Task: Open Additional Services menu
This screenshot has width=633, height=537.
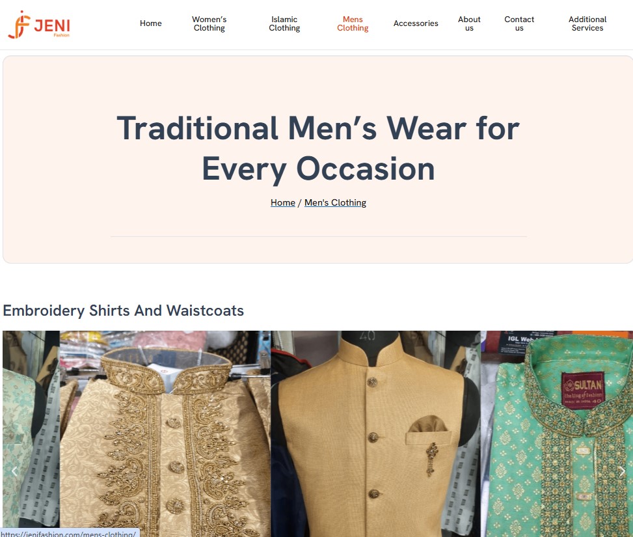Action: point(587,23)
